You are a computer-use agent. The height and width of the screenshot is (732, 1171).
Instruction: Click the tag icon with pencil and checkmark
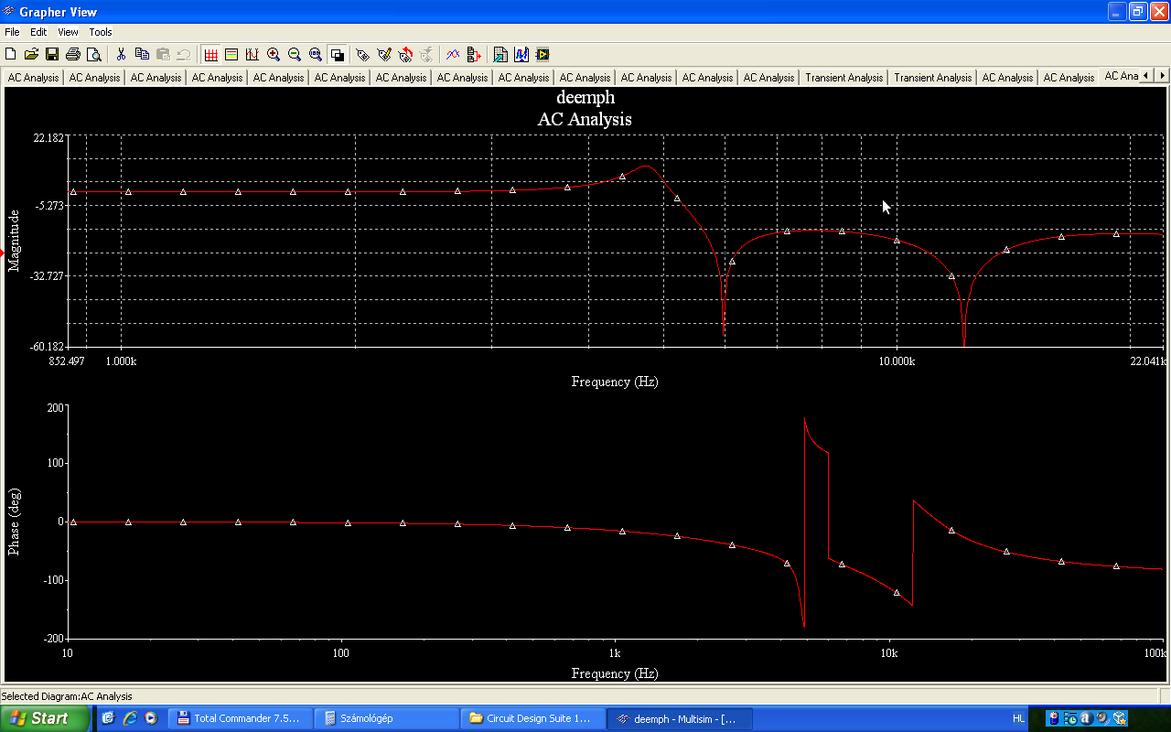384,54
